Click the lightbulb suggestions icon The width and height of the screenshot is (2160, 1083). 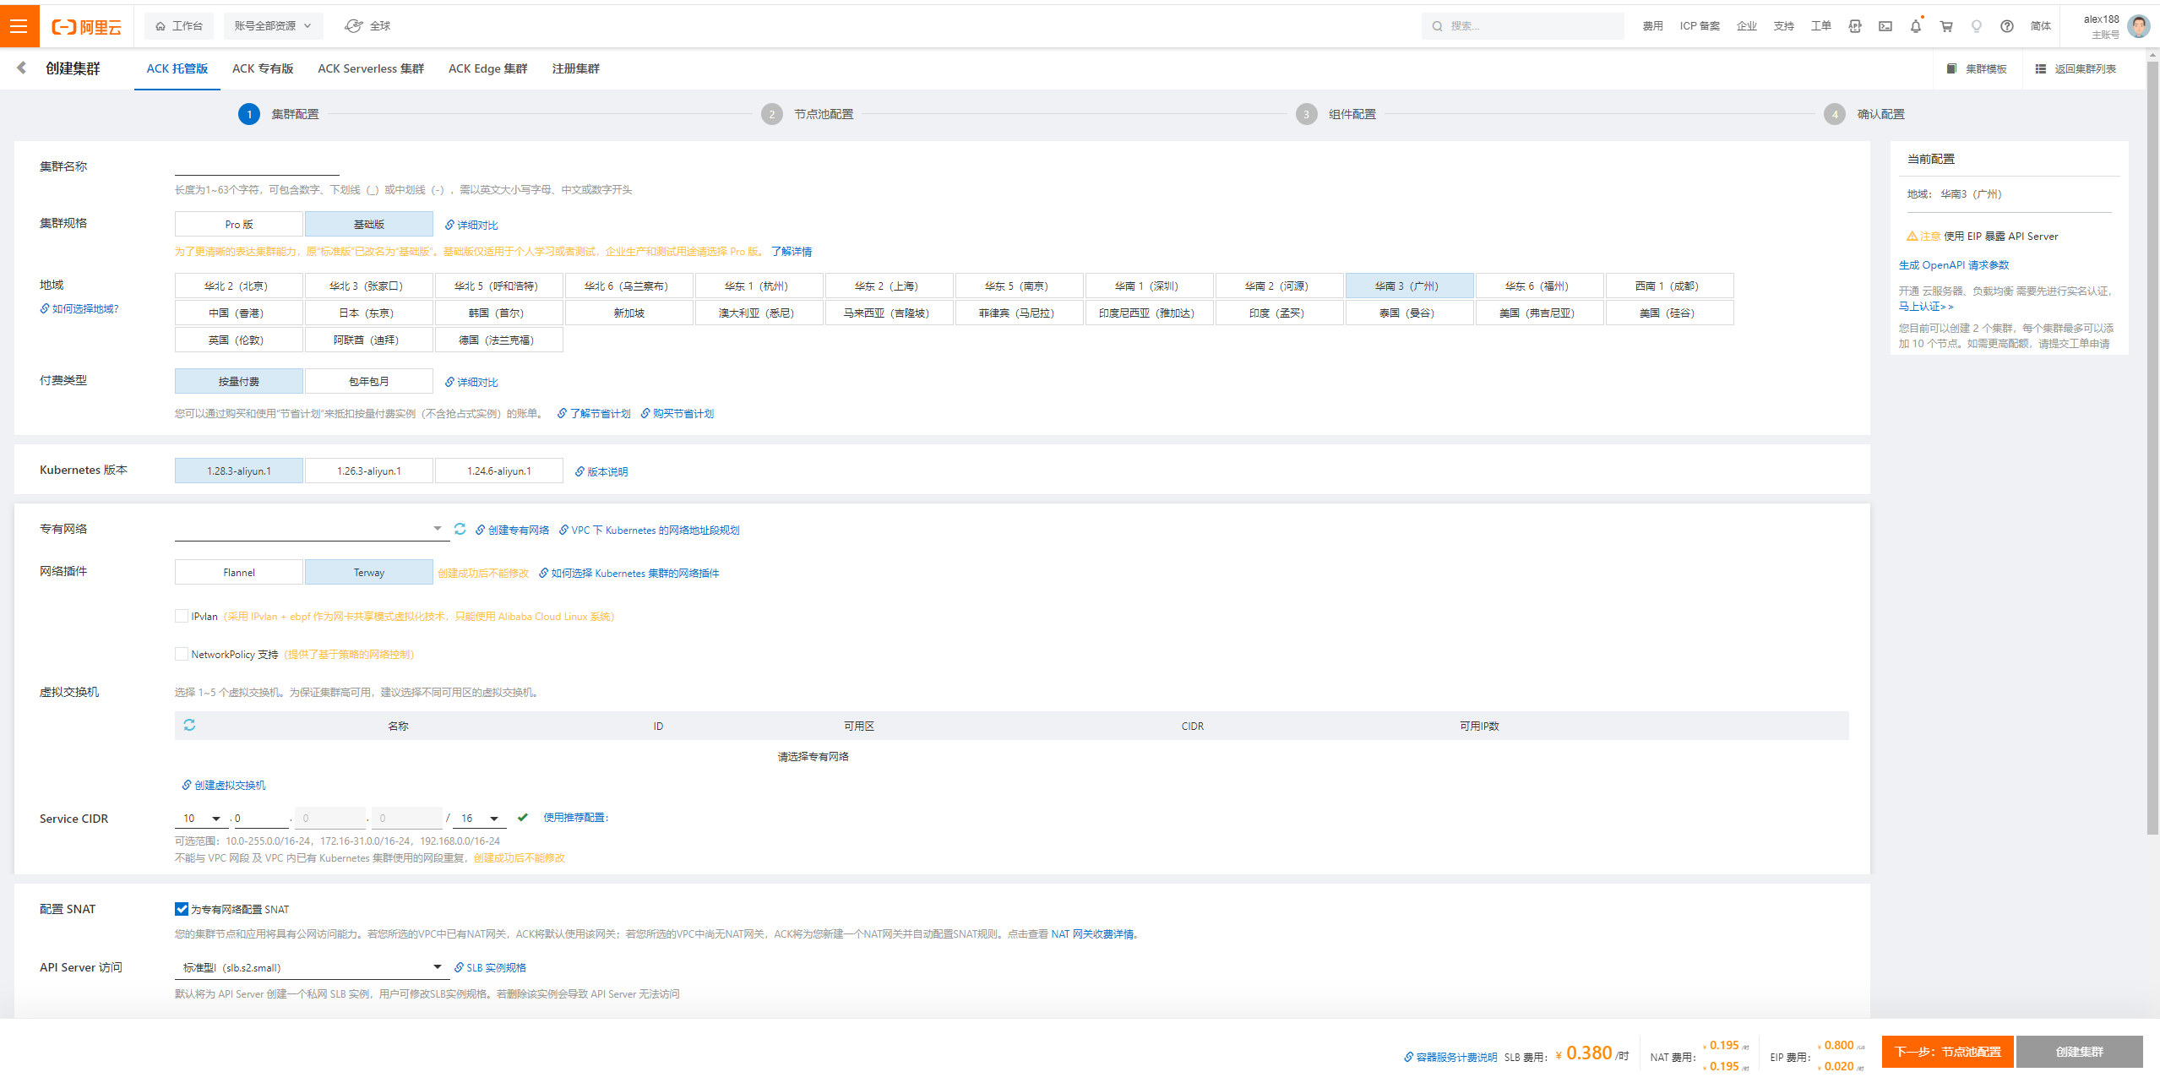click(1976, 26)
